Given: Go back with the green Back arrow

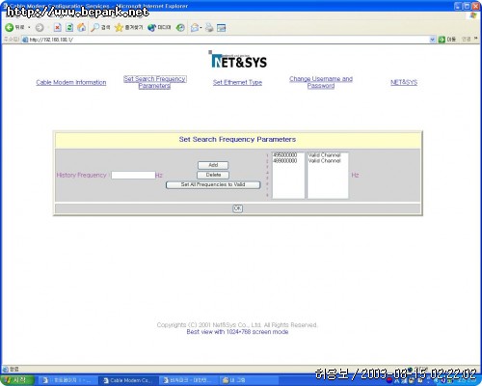Looking at the screenshot, I should coord(10,28).
